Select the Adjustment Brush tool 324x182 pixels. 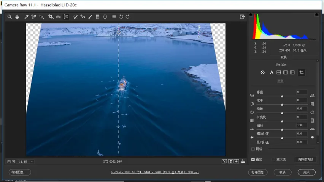click(90, 17)
